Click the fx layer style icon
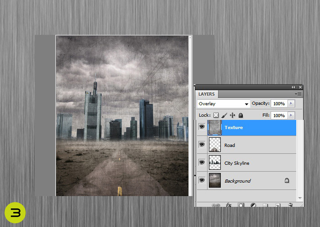 click(229, 205)
